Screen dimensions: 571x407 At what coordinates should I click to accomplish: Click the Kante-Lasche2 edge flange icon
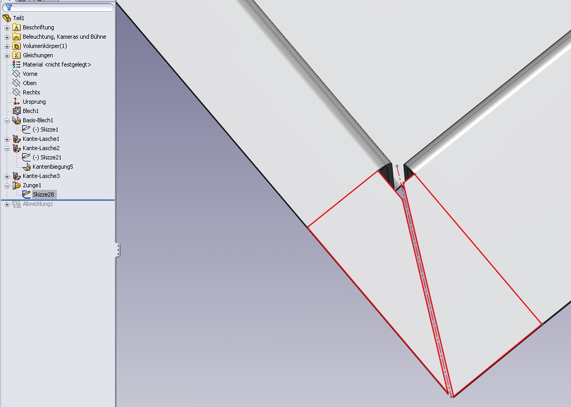point(17,148)
